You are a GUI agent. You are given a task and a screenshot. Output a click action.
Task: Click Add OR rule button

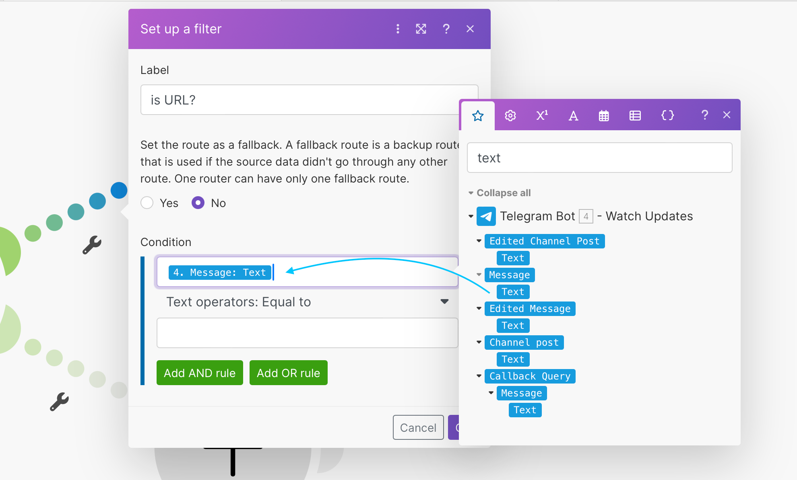pos(288,373)
